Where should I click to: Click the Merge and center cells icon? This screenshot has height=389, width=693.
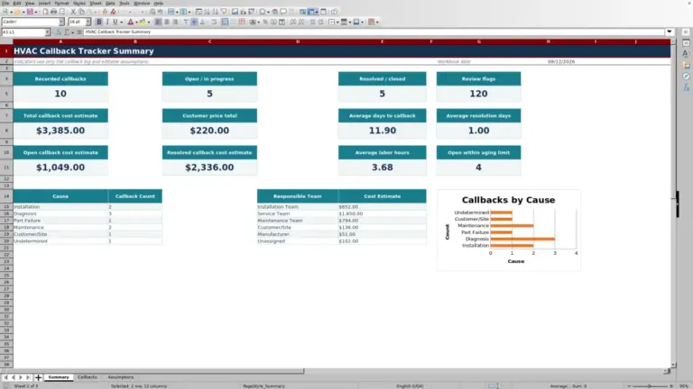pyautogui.click(x=225, y=22)
